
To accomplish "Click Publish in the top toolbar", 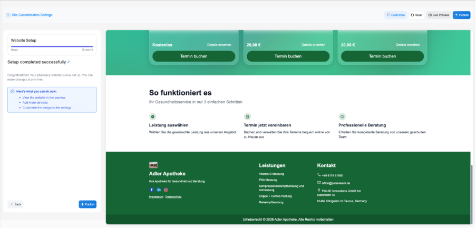I will click(461, 15).
